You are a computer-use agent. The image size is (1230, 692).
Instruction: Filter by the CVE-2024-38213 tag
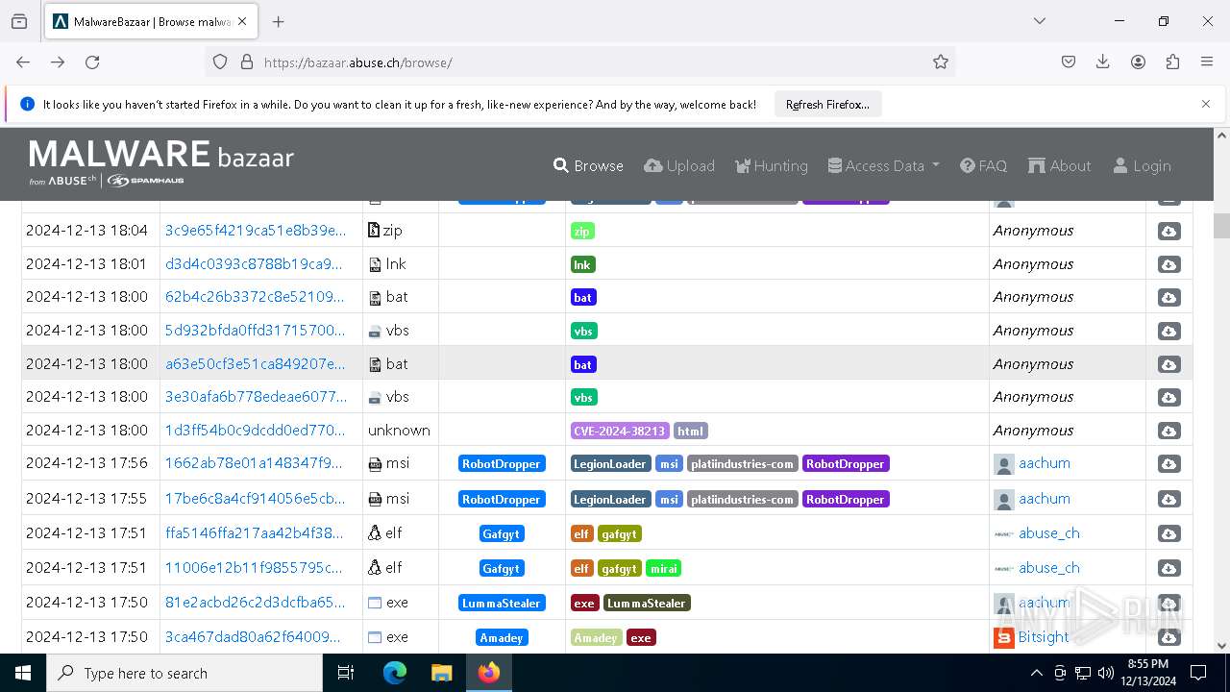[x=620, y=431]
